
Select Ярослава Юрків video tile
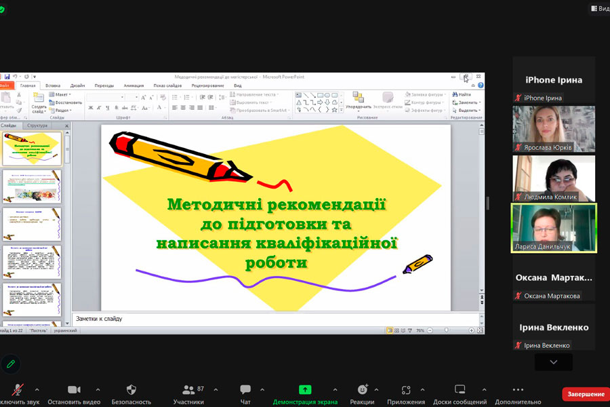pos(554,129)
